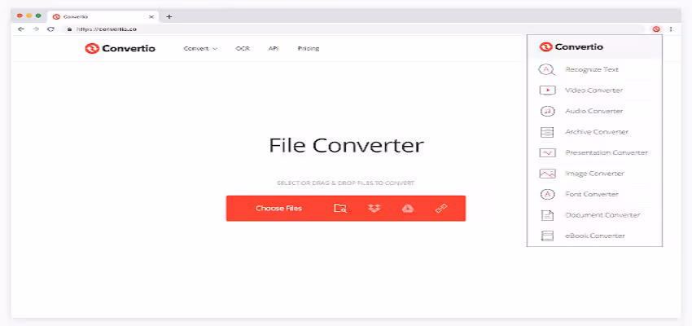692x326 pixels.
Task: Open the Image Converter link
Action: coord(595,174)
